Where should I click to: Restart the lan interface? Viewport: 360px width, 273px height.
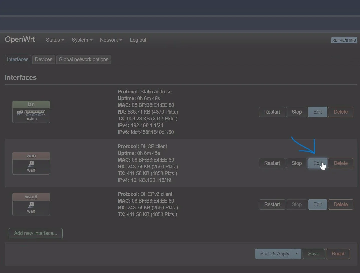point(272,112)
